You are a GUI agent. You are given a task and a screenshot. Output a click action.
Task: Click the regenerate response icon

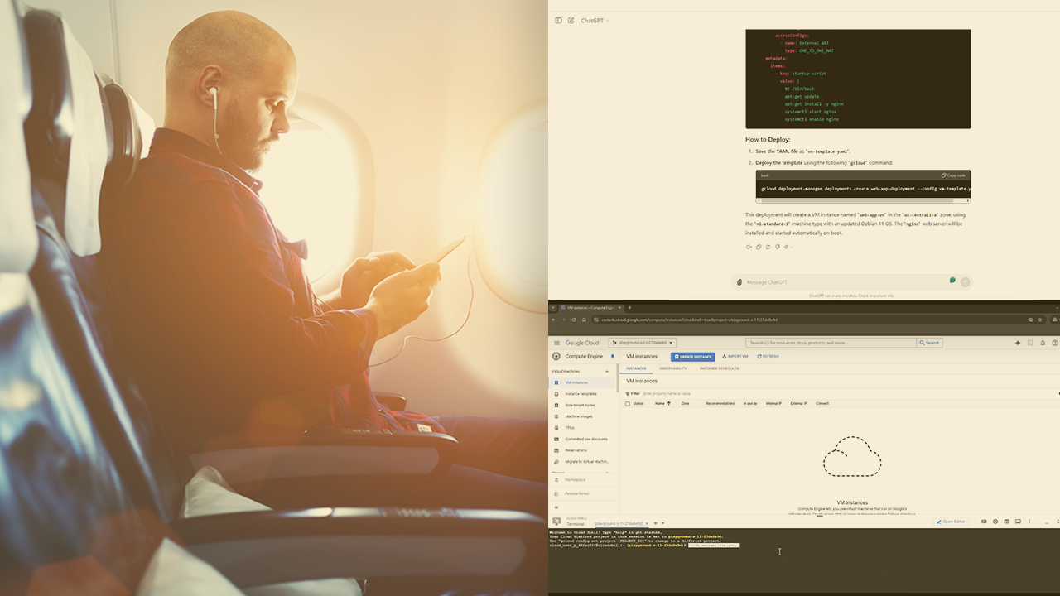click(768, 247)
